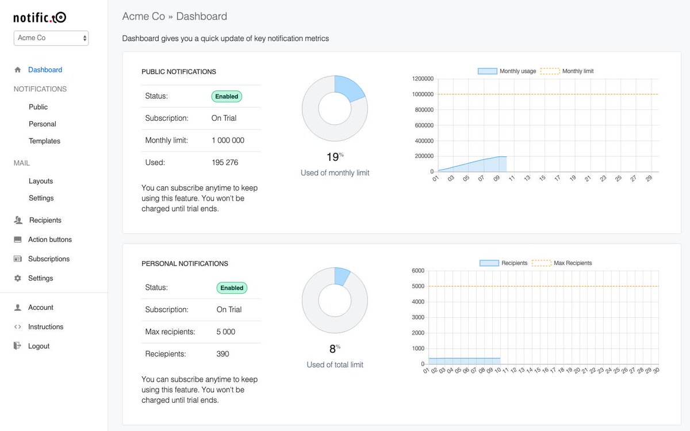Viewport: 690px width, 431px height.
Task: Select Templates in the sidebar menu
Action: point(44,141)
